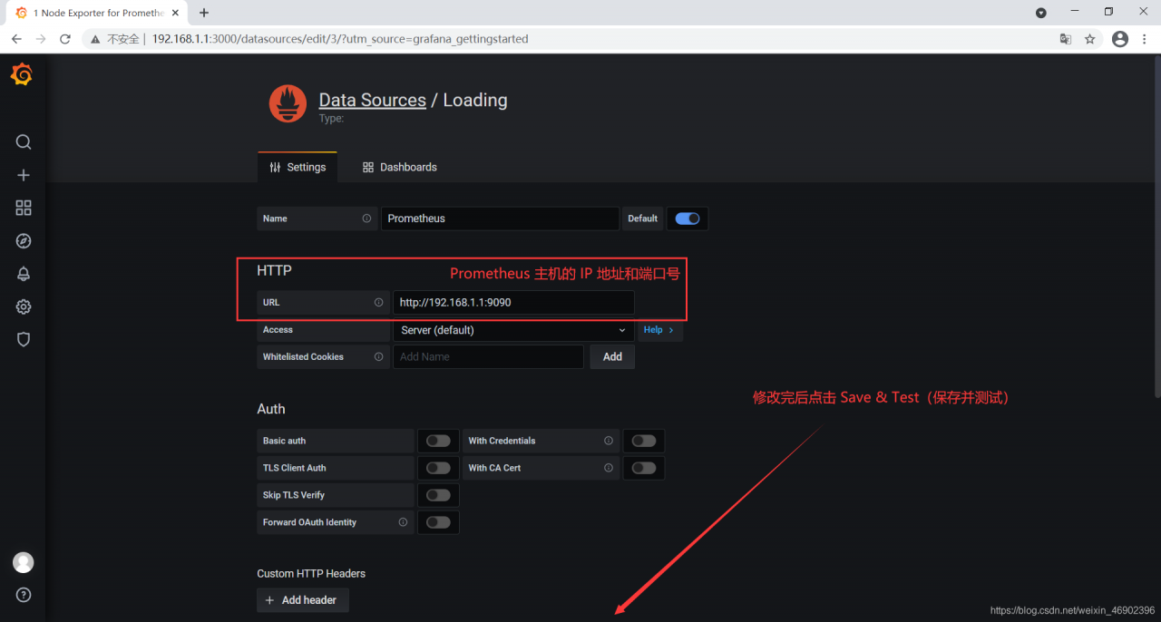Open the Create plus menu in sidebar
This screenshot has height=622, width=1161.
(24, 175)
